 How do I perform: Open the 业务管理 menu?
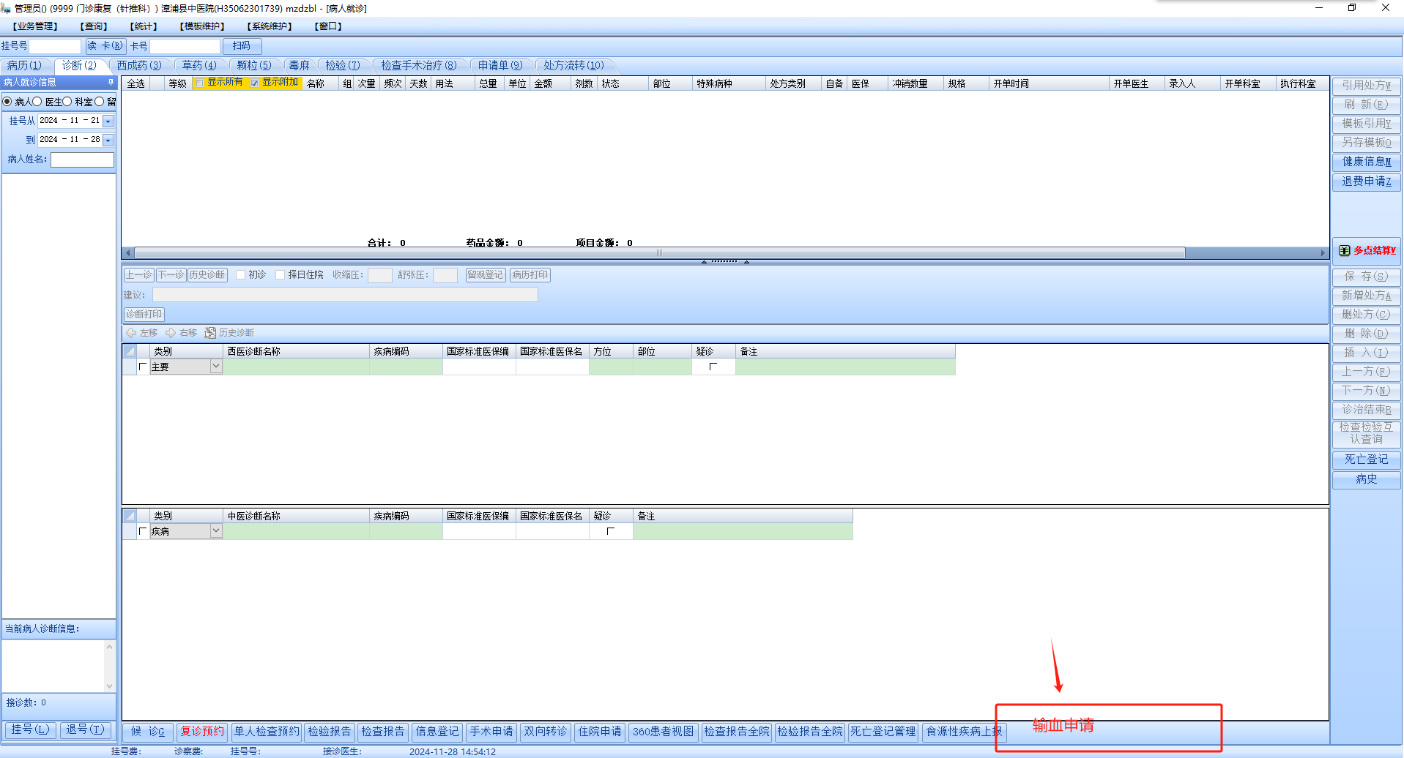coord(34,26)
